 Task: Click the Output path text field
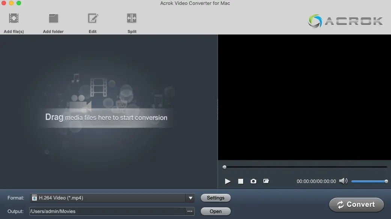point(107,211)
